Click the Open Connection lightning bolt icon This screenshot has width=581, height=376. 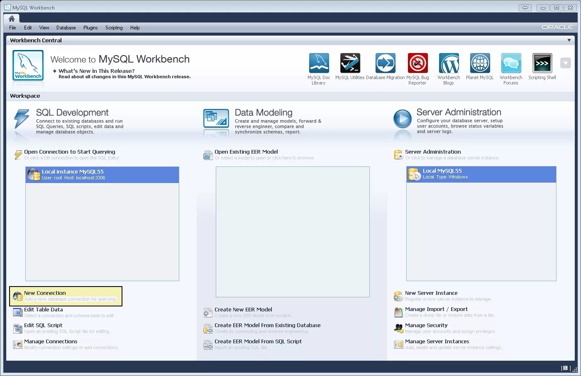click(18, 154)
